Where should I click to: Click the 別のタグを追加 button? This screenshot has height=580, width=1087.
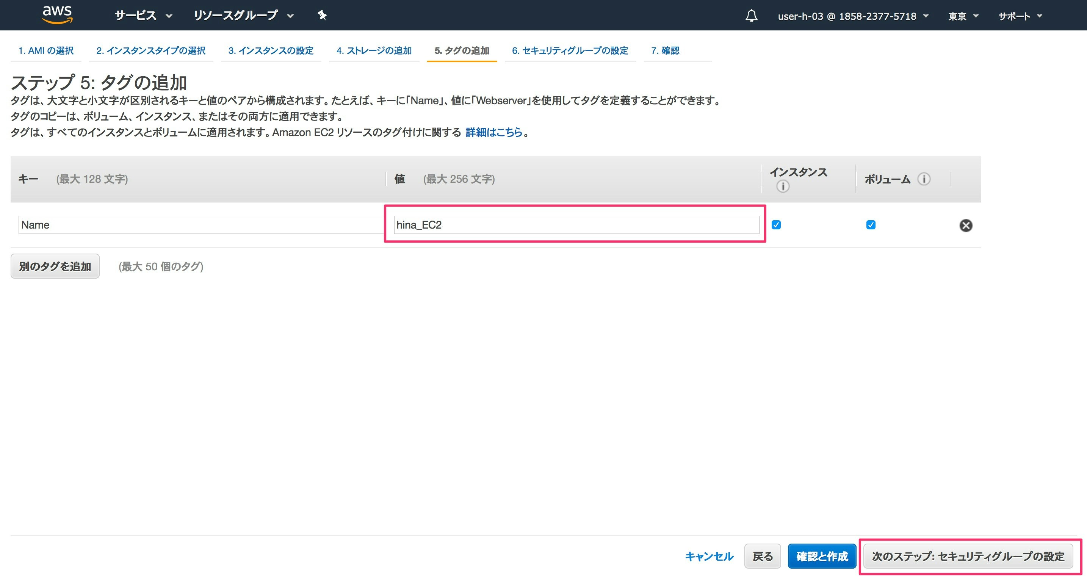(55, 266)
